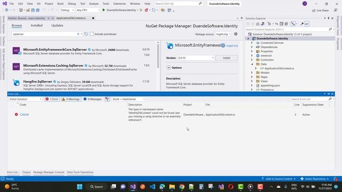
Task: Click Add to Source Control
Action: pyautogui.click(x=279, y=179)
